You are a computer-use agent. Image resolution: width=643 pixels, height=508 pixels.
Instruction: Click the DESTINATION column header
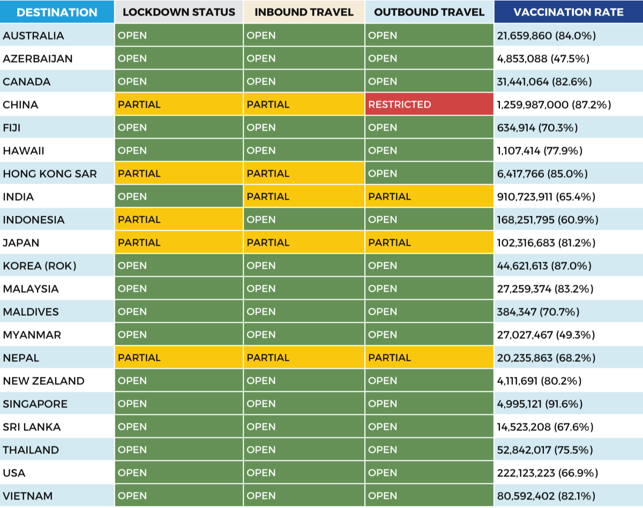(57, 12)
